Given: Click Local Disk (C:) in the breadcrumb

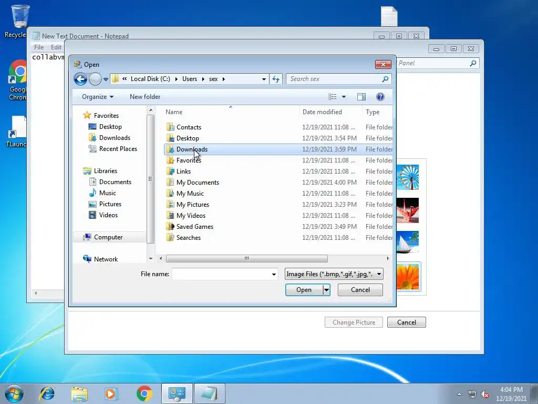Looking at the screenshot, I should click(150, 79).
